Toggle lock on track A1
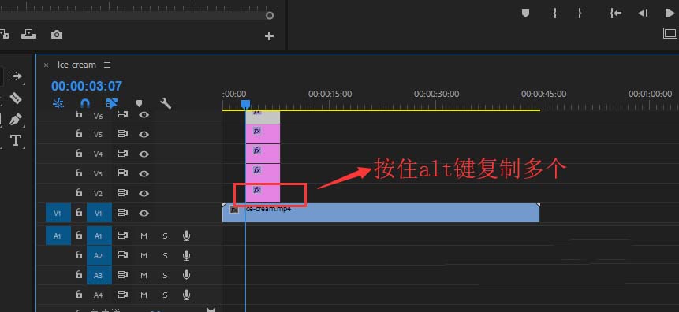679x312 pixels. pyautogui.click(x=78, y=236)
